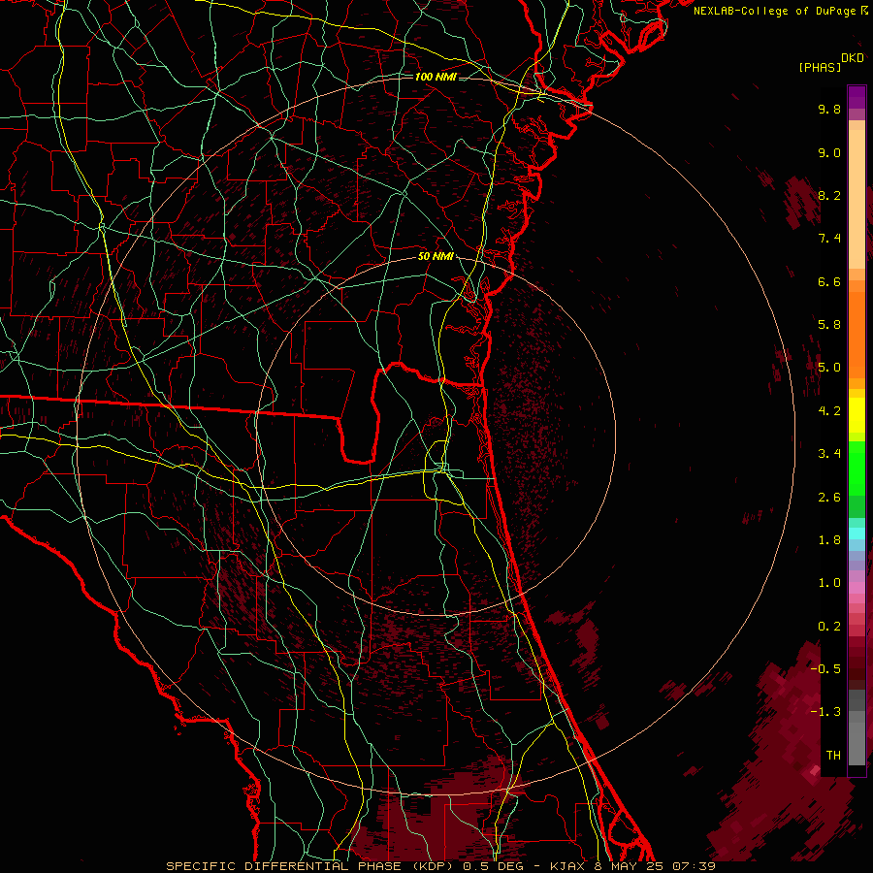Click the 1.8 legend value
873x873 pixels.
tap(829, 540)
